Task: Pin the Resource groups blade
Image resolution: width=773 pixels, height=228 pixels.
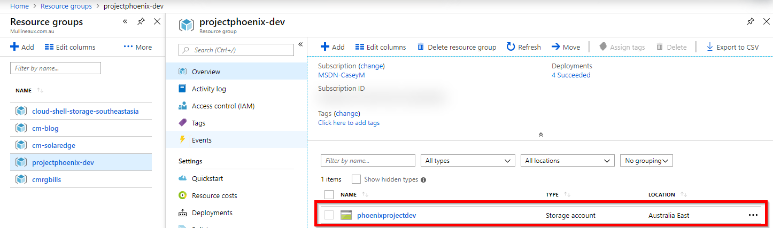Action: (x=141, y=22)
